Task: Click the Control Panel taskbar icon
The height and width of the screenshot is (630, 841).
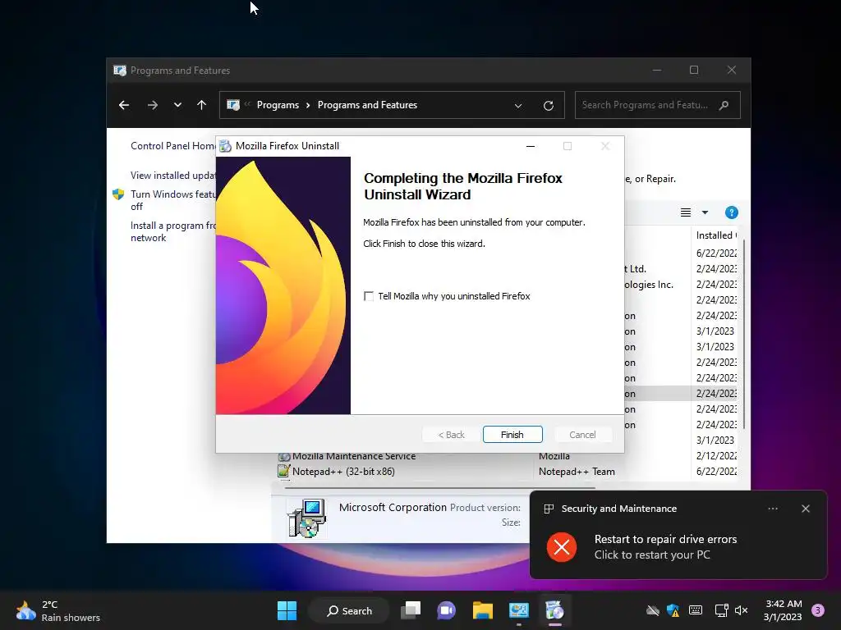Action: pyautogui.click(x=519, y=610)
